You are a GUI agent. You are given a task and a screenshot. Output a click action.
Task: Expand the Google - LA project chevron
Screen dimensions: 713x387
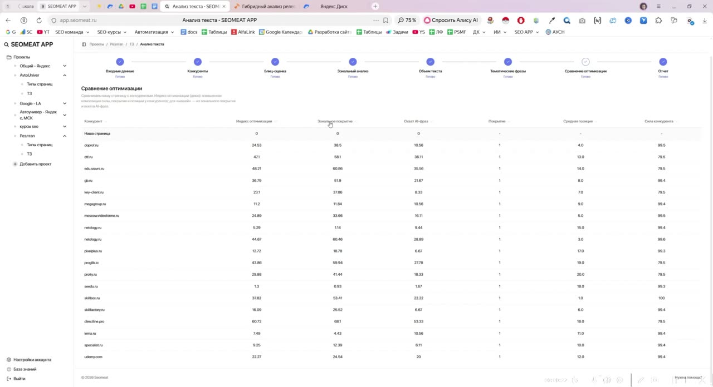tap(65, 103)
